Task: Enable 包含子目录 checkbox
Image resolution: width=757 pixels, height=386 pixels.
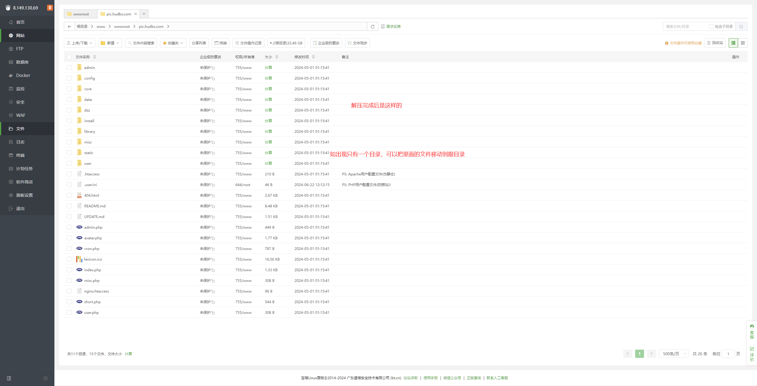Action: pos(711,27)
